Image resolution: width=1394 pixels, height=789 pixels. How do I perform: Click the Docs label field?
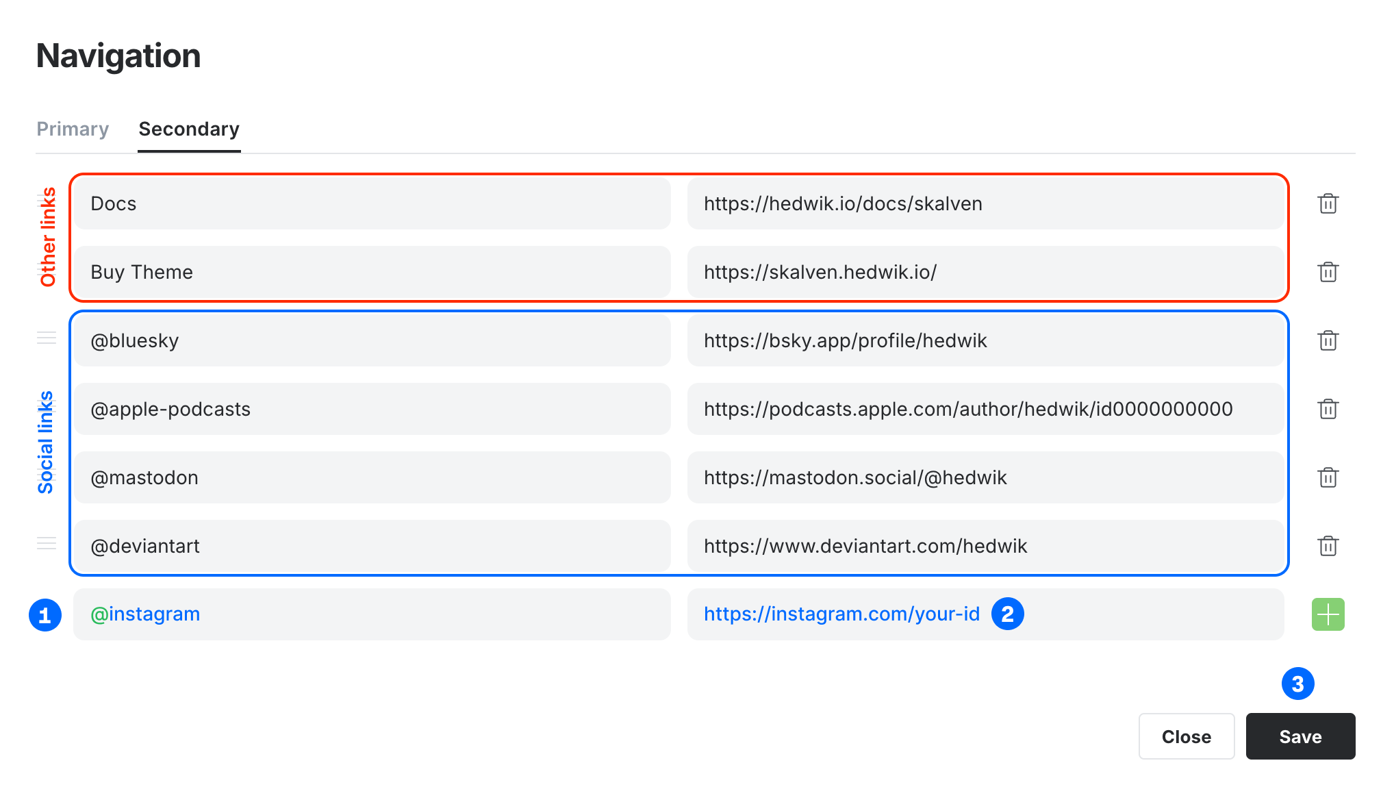373,203
